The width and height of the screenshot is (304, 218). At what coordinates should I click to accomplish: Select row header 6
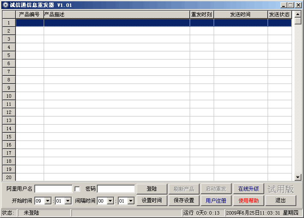pos(9,63)
